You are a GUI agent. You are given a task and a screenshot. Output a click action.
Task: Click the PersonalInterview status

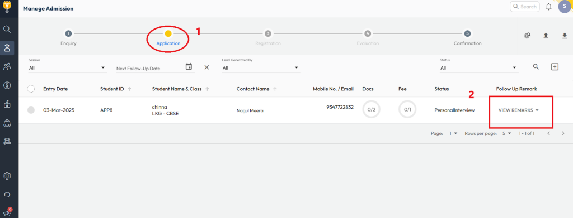pyautogui.click(x=454, y=110)
